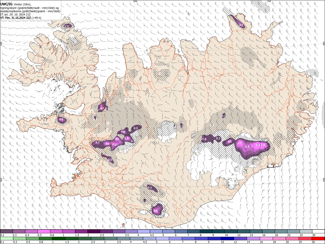325x244 pixels.
Task: Click the '0.4' value west of the Vatnajökull glacier
Action: 204,139
